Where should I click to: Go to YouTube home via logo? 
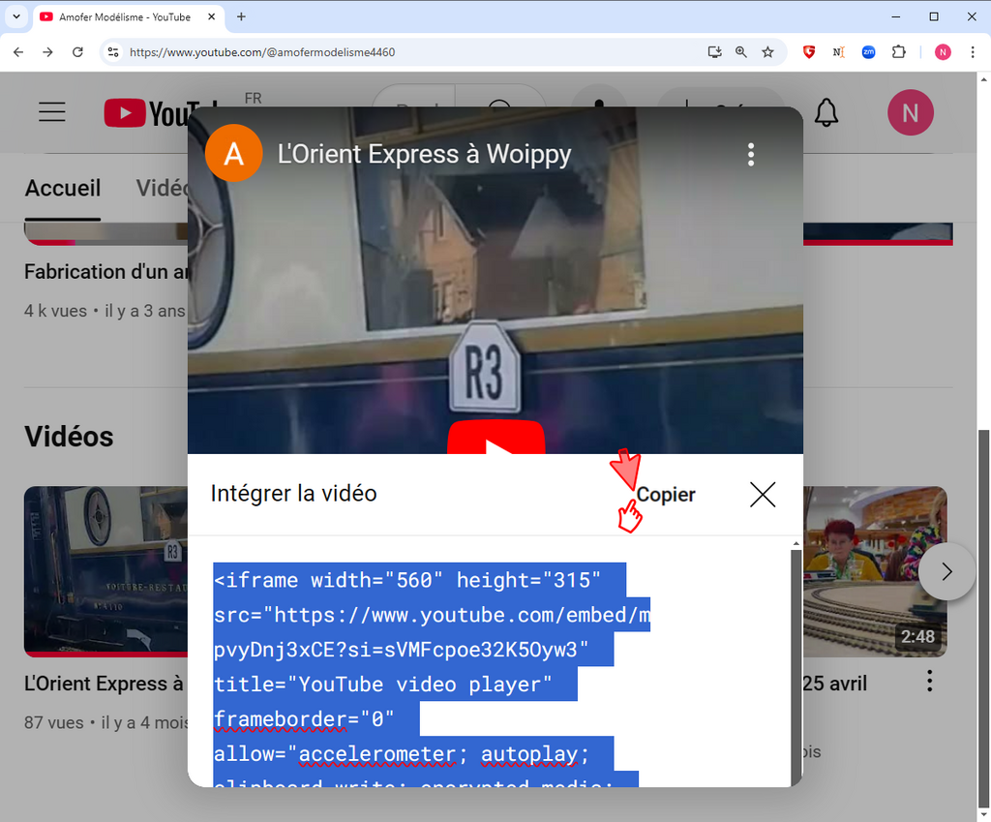[145, 112]
